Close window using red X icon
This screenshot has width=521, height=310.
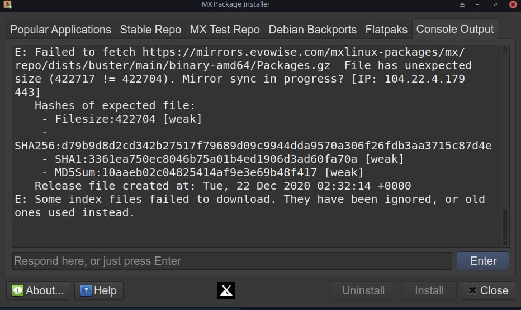click(x=513, y=4)
